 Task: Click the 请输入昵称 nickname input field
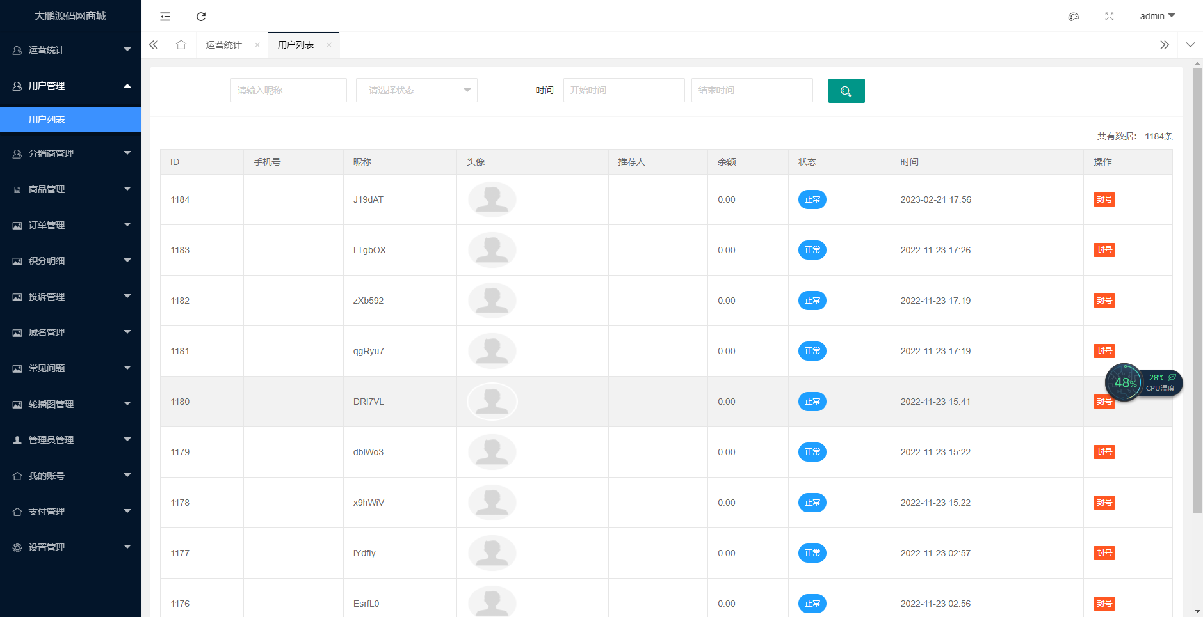click(288, 90)
